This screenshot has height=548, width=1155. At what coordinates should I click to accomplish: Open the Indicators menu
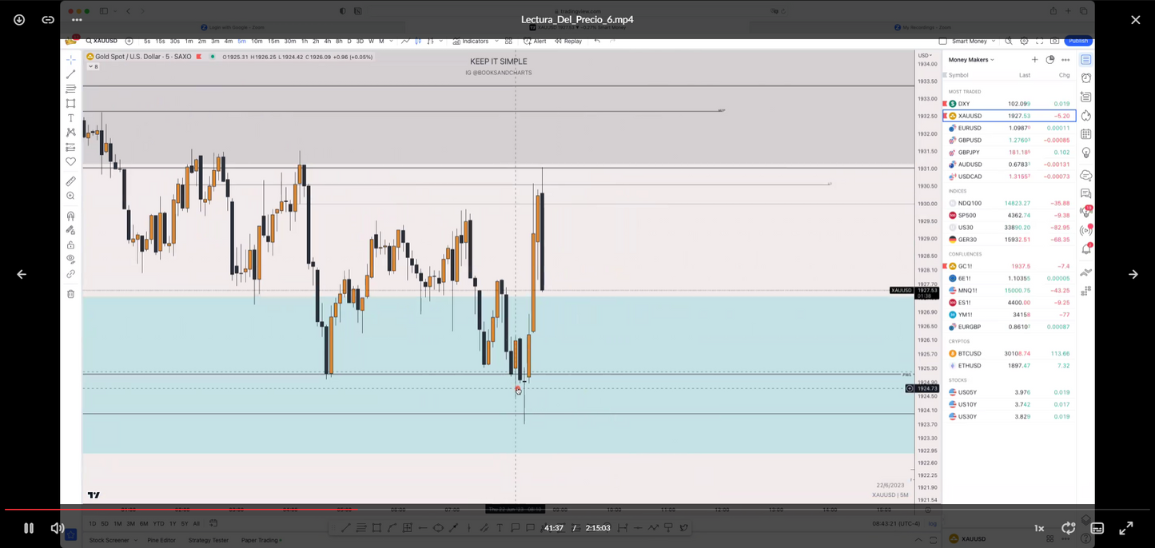pos(471,41)
